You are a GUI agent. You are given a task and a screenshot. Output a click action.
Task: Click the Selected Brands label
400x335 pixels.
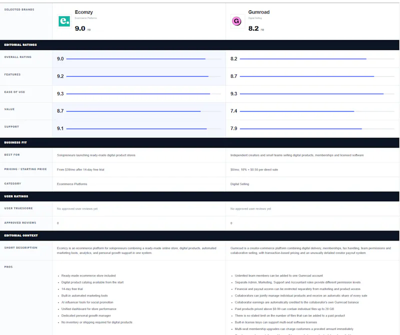(19, 9)
